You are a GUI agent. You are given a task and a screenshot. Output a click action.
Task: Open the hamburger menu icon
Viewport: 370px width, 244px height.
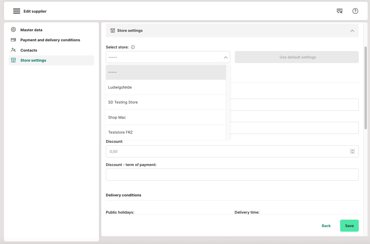click(x=17, y=11)
